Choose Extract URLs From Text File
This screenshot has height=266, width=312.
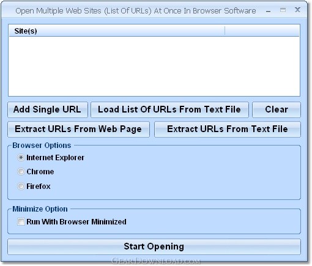pyautogui.click(x=228, y=129)
